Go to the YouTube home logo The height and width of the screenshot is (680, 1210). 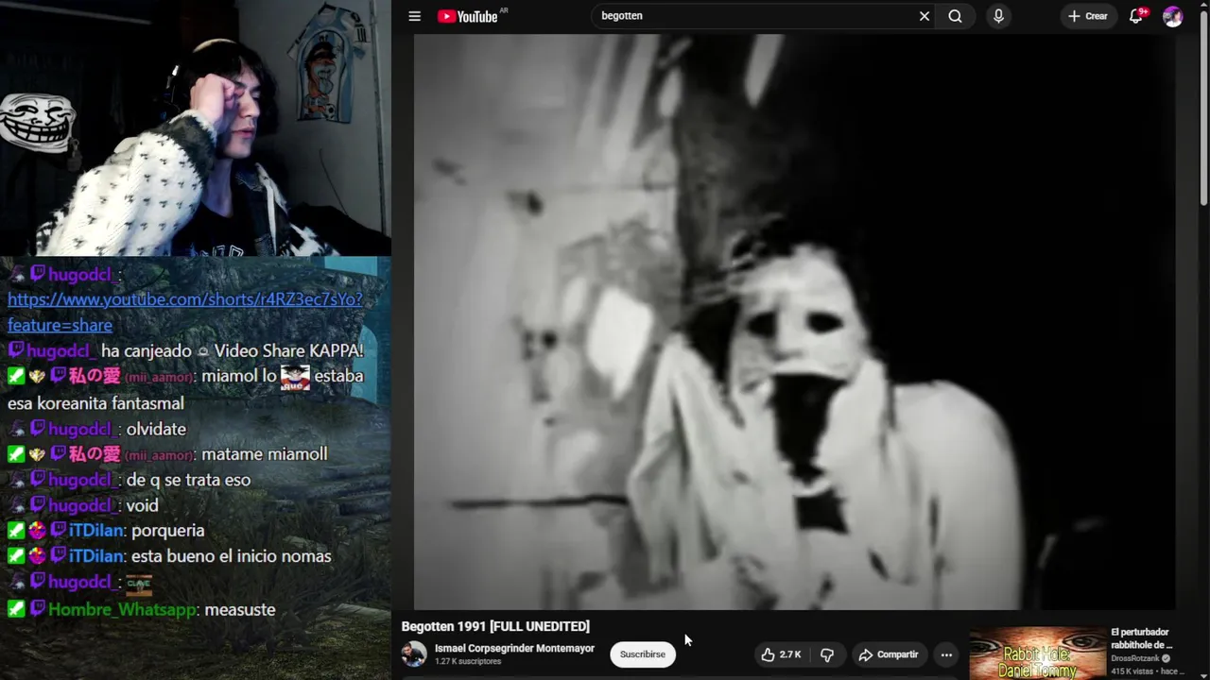[x=468, y=16]
